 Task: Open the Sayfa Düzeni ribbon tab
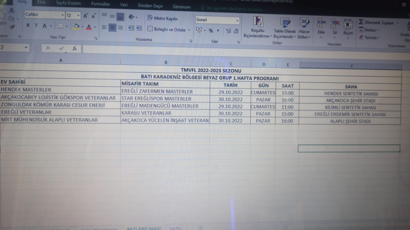(68, 3)
